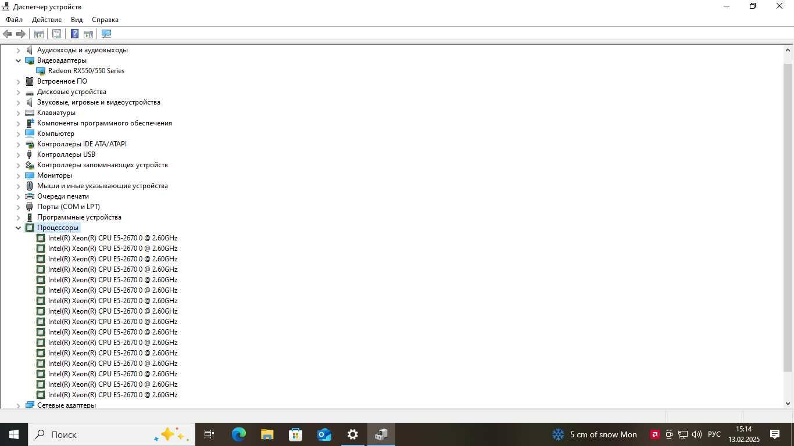Expand the Компьютер node
This screenshot has width=794, height=446.
[18, 134]
